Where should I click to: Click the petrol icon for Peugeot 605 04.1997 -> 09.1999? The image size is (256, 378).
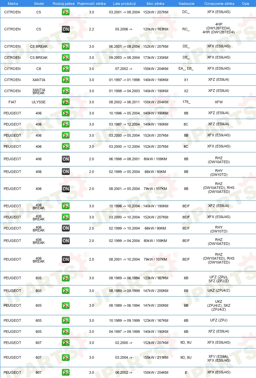tap(65, 331)
